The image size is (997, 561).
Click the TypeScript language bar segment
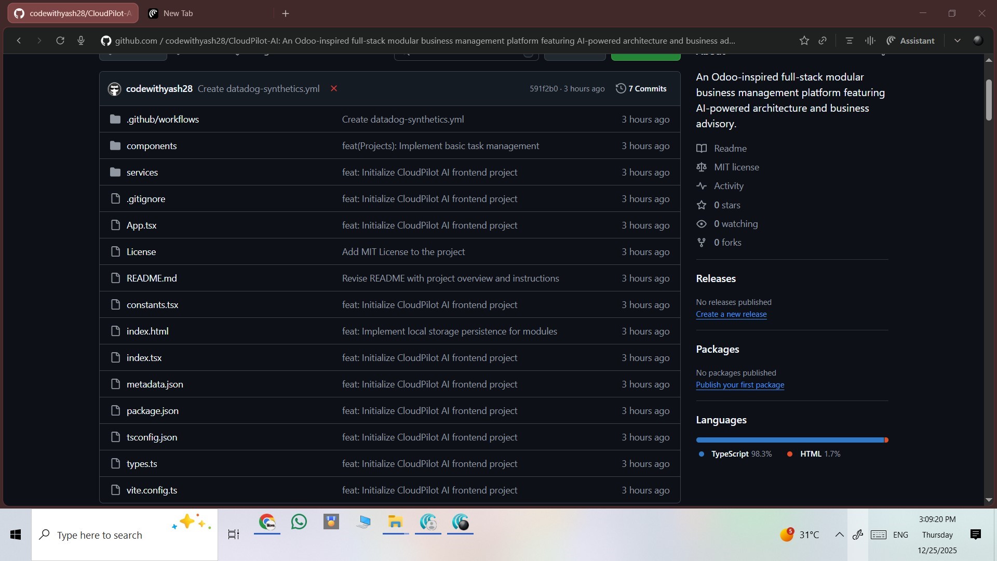(x=789, y=440)
